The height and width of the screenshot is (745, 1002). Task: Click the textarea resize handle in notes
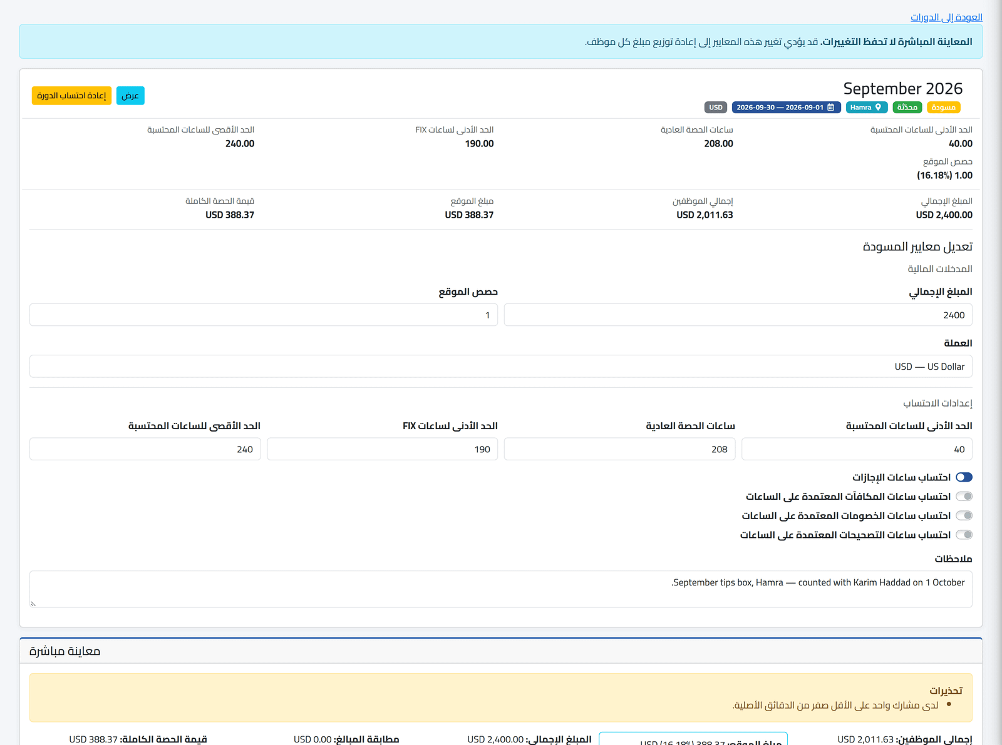[33, 604]
